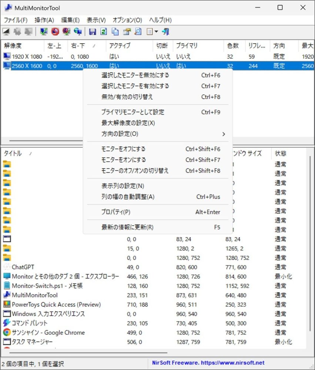Viewport: 315px width, 370px height.
Task: Click the monitor icon of 2560 X 1600 row
Action: (x=7, y=65)
